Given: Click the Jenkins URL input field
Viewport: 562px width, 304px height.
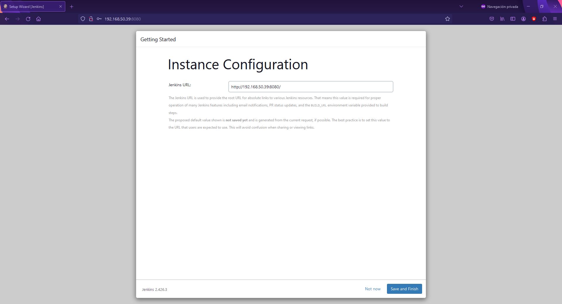Looking at the screenshot, I should click(311, 87).
